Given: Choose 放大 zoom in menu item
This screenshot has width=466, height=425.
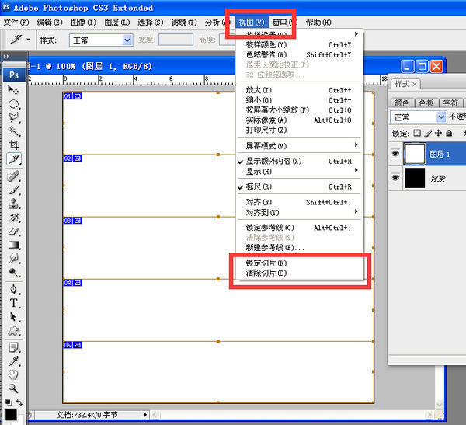Looking at the screenshot, I should coord(300,90).
